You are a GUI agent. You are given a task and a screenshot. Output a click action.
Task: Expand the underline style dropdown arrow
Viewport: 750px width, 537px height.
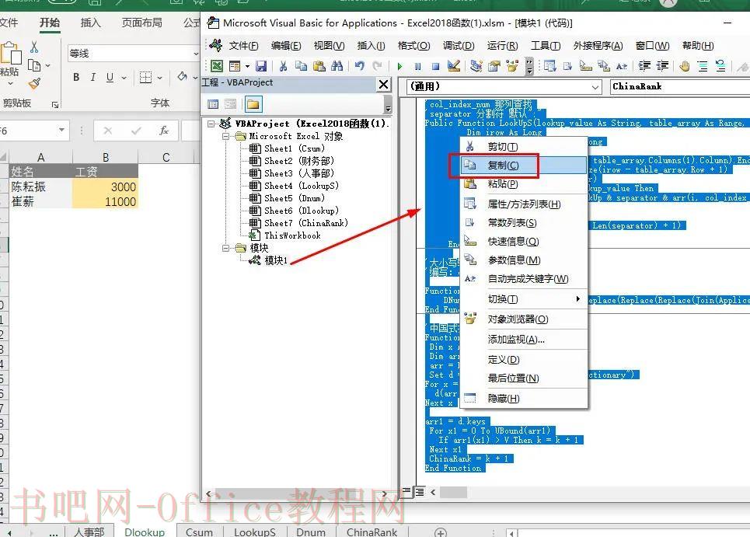124,77
